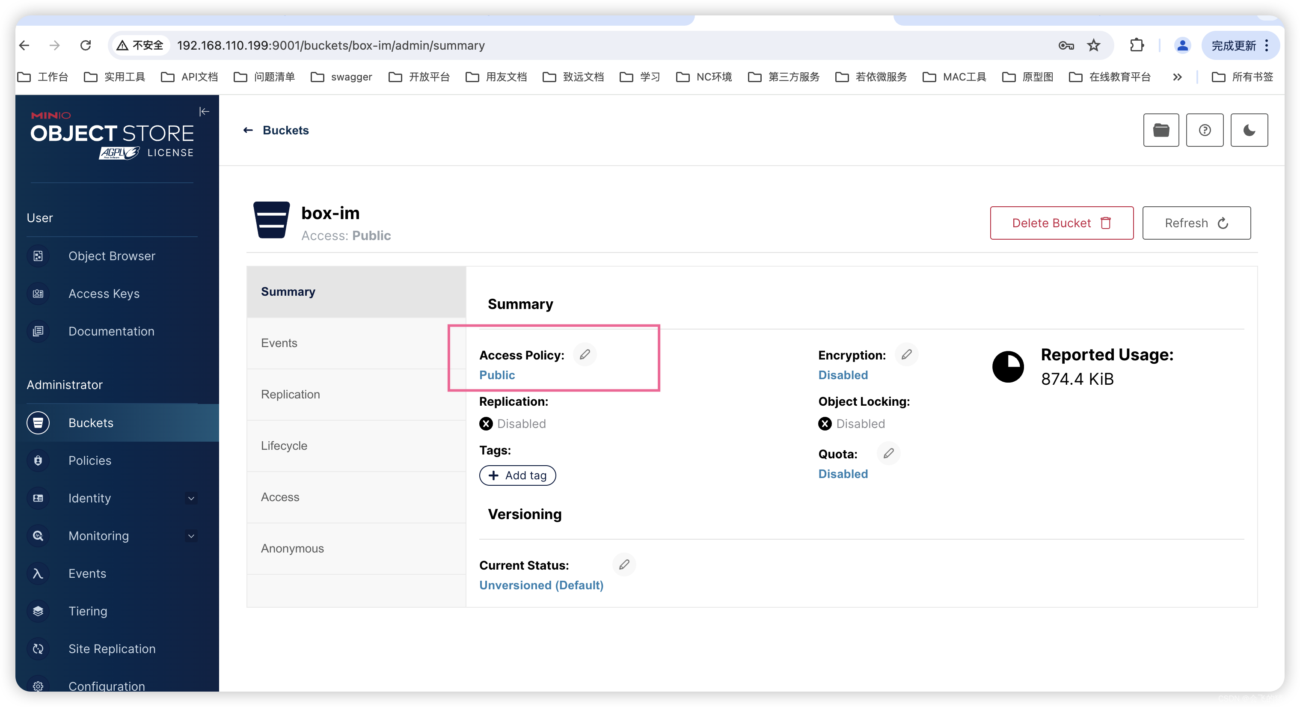Open the help question mark icon
Image resolution: width=1300 pixels, height=707 pixels.
point(1204,130)
